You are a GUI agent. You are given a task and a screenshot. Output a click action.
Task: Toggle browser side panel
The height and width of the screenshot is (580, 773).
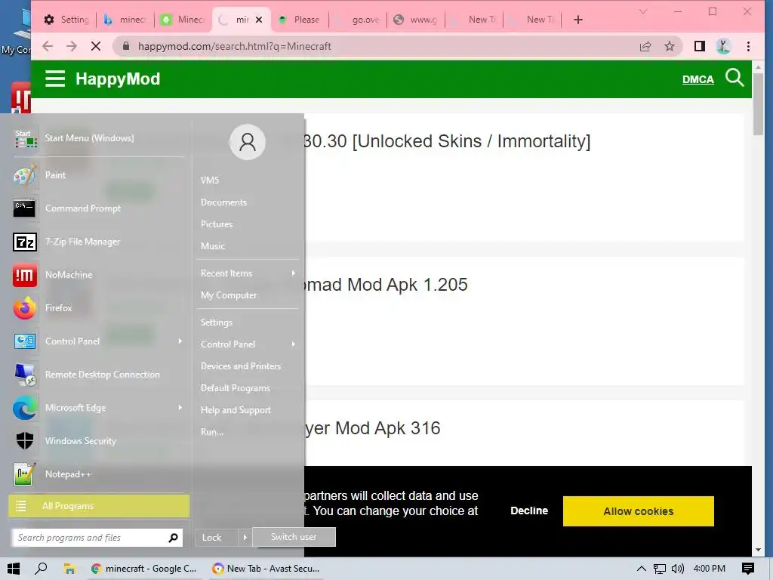coord(700,46)
